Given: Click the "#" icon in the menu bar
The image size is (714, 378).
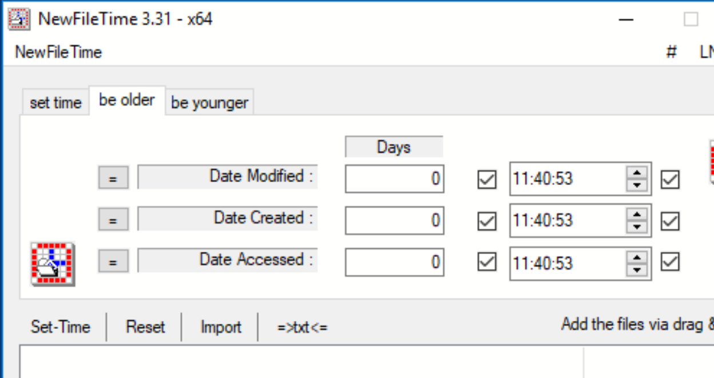Looking at the screenshot, I should (671, 51).
